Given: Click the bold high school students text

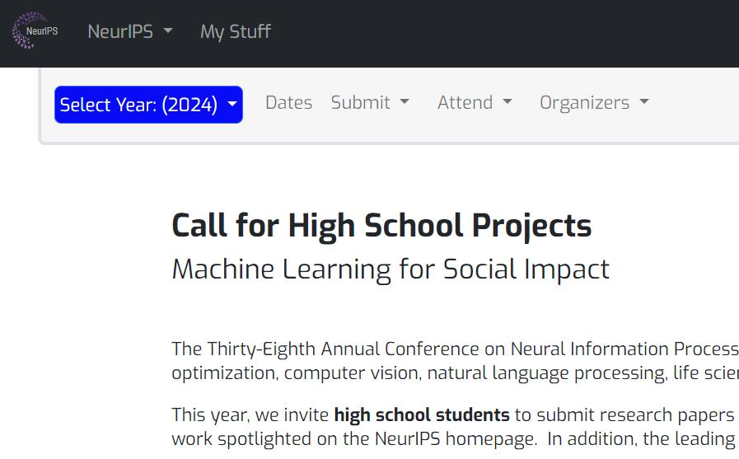Looking at the screenshot, I should click(422, 415).
